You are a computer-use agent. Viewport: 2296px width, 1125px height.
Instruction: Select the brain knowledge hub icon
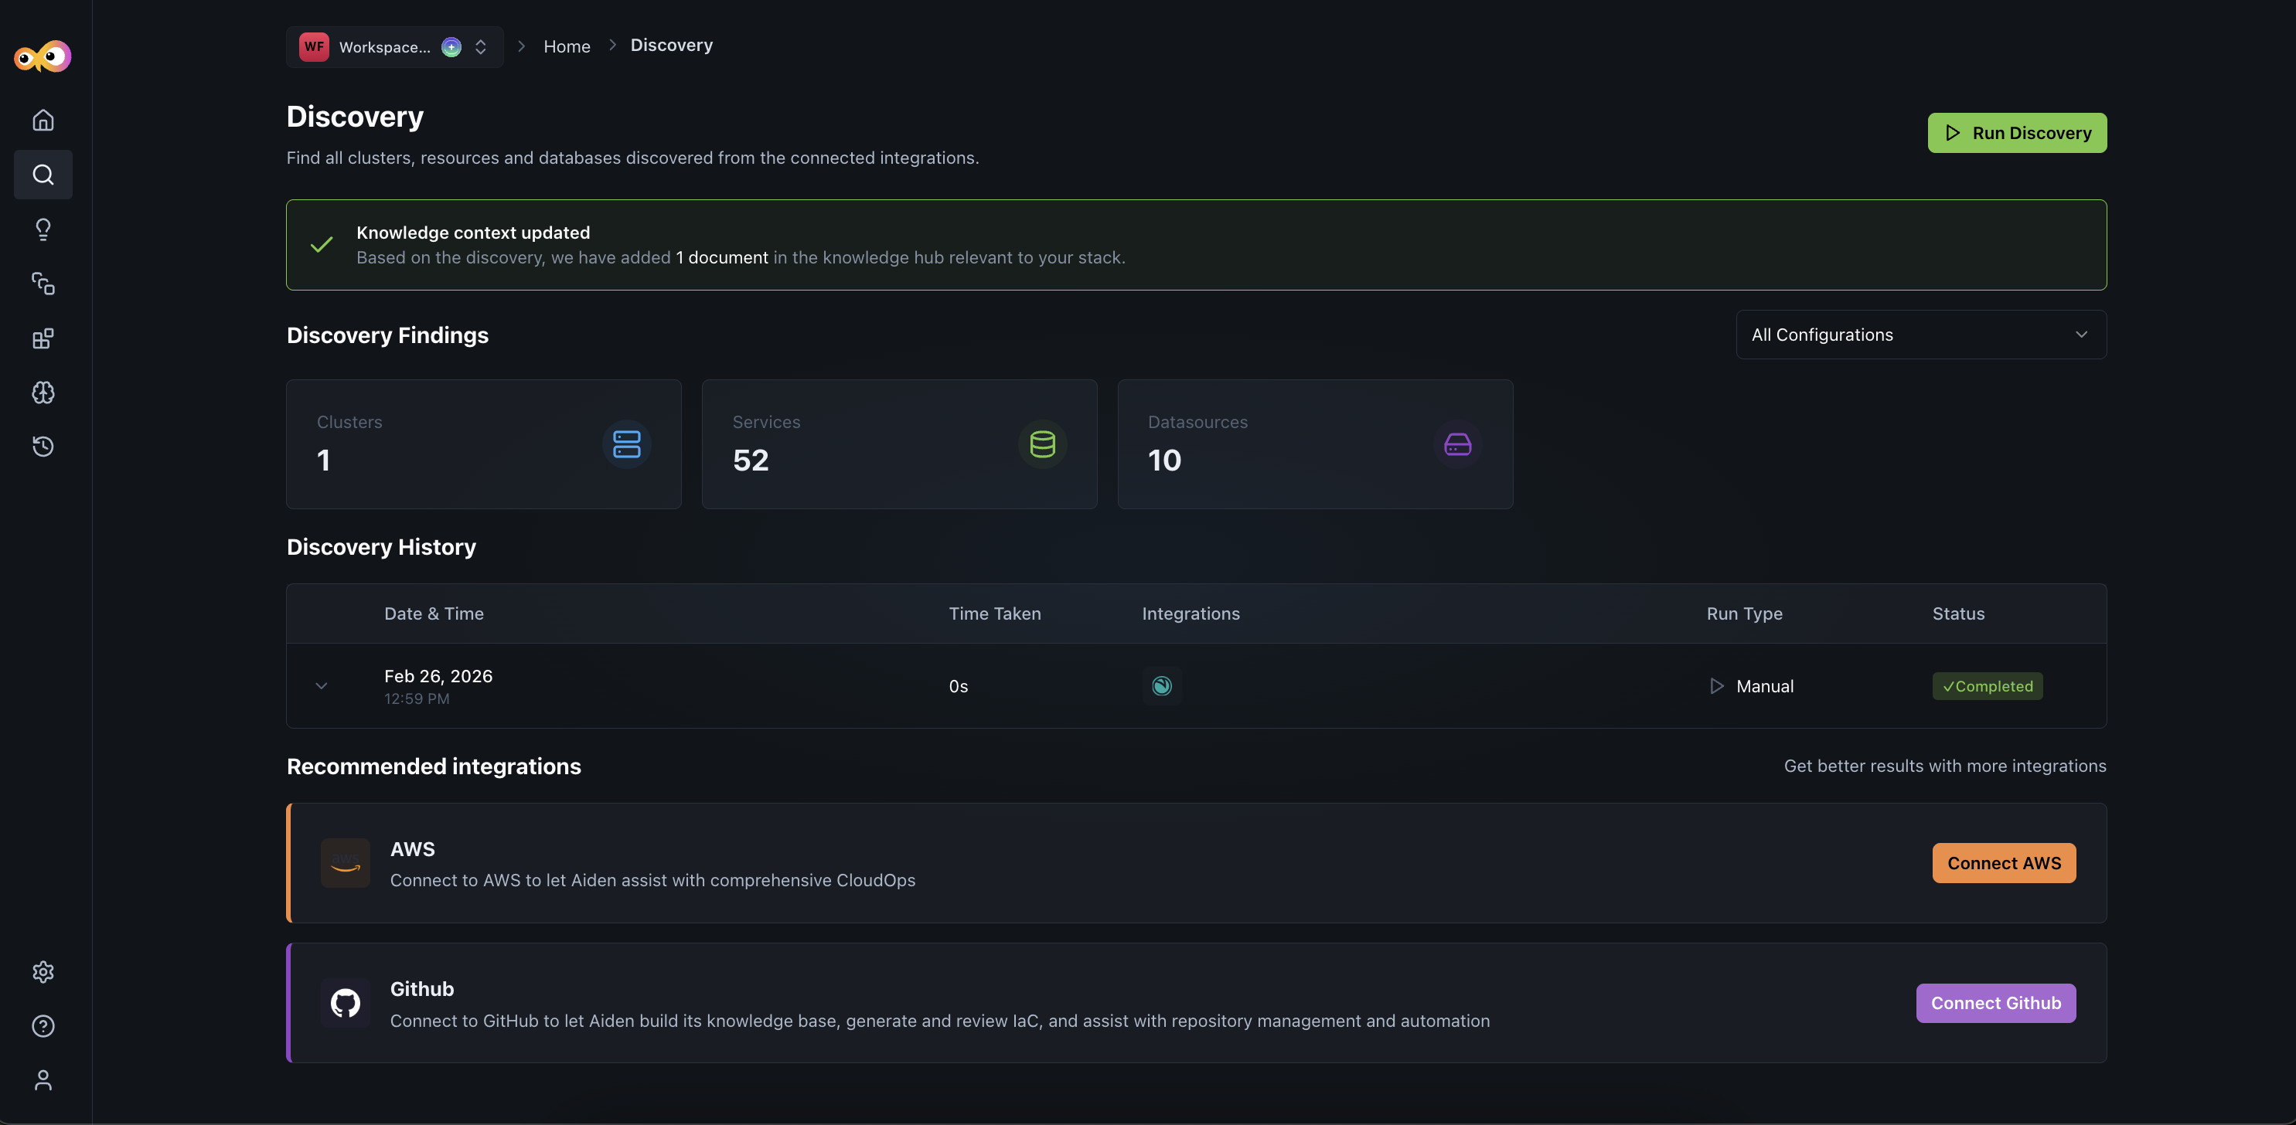point(43,393)
